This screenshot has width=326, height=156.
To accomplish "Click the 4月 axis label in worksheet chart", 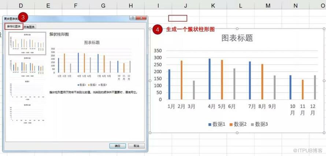I will tap(212, 107).
